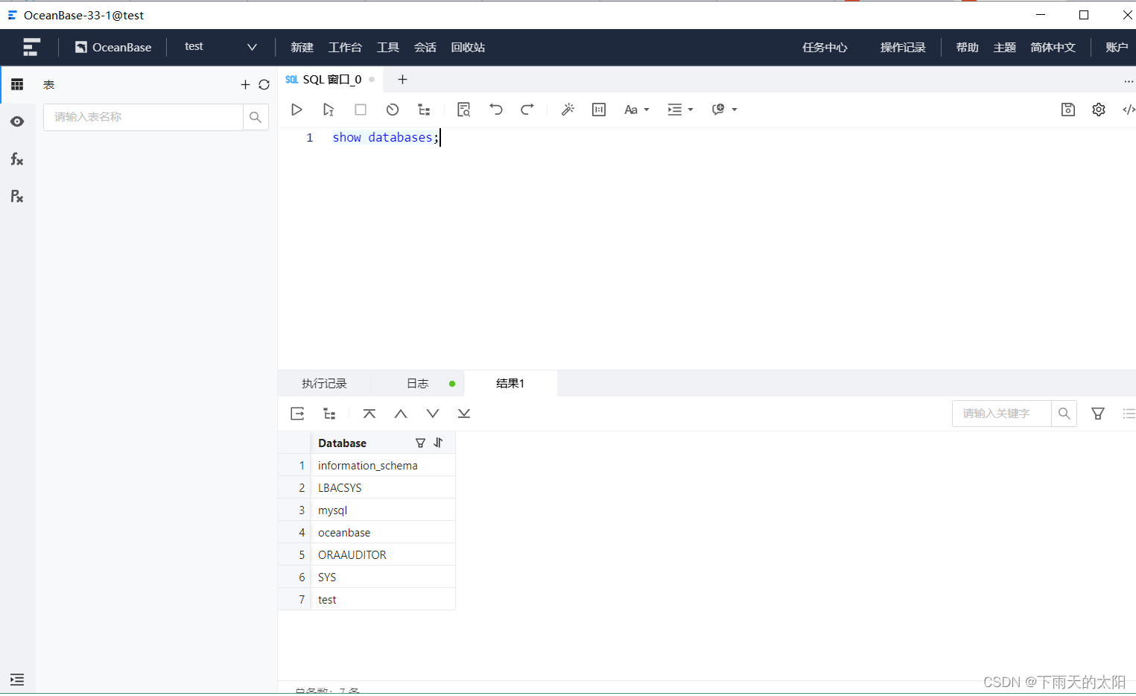Run the selected statement icon
This screenshot has height=696, width=1136.
click(329, 110)
